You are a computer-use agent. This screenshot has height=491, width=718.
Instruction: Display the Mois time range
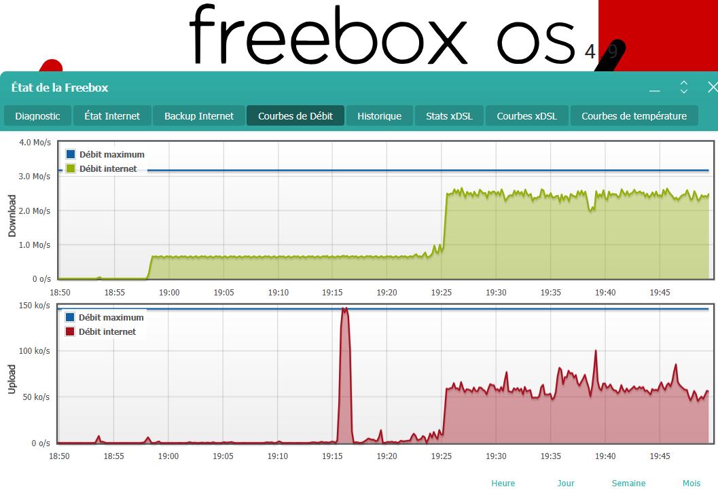tap(692, 483)
